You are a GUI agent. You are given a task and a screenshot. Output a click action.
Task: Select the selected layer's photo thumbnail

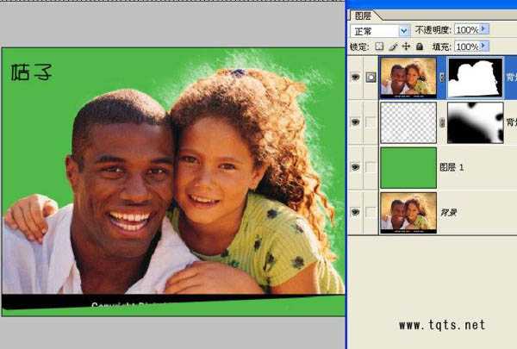[x=408, y=78]
